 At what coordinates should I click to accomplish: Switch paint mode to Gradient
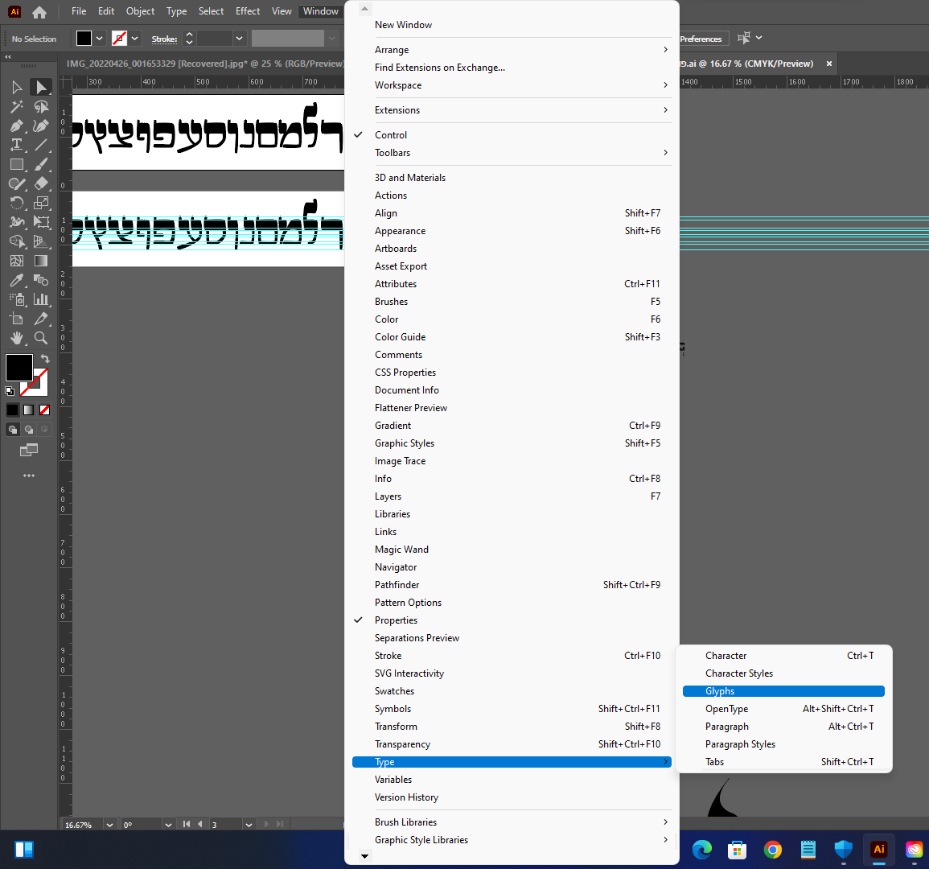28,410
